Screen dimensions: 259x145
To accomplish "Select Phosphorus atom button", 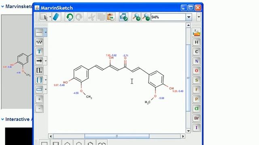I will 196,99.
